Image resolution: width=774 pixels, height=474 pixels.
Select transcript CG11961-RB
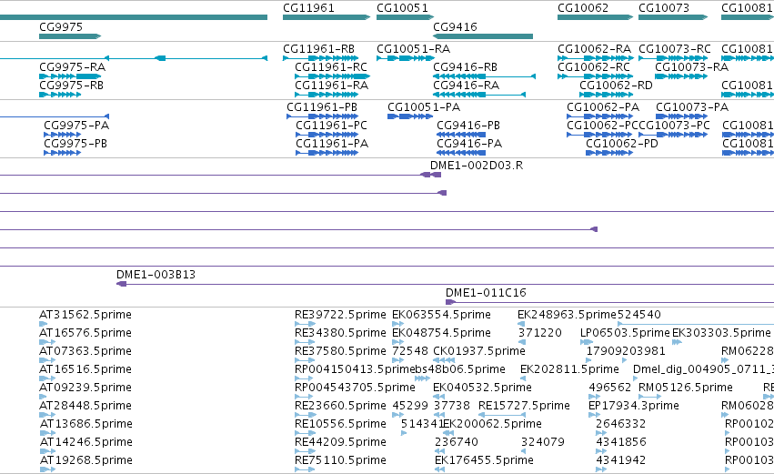pos(319,49)
